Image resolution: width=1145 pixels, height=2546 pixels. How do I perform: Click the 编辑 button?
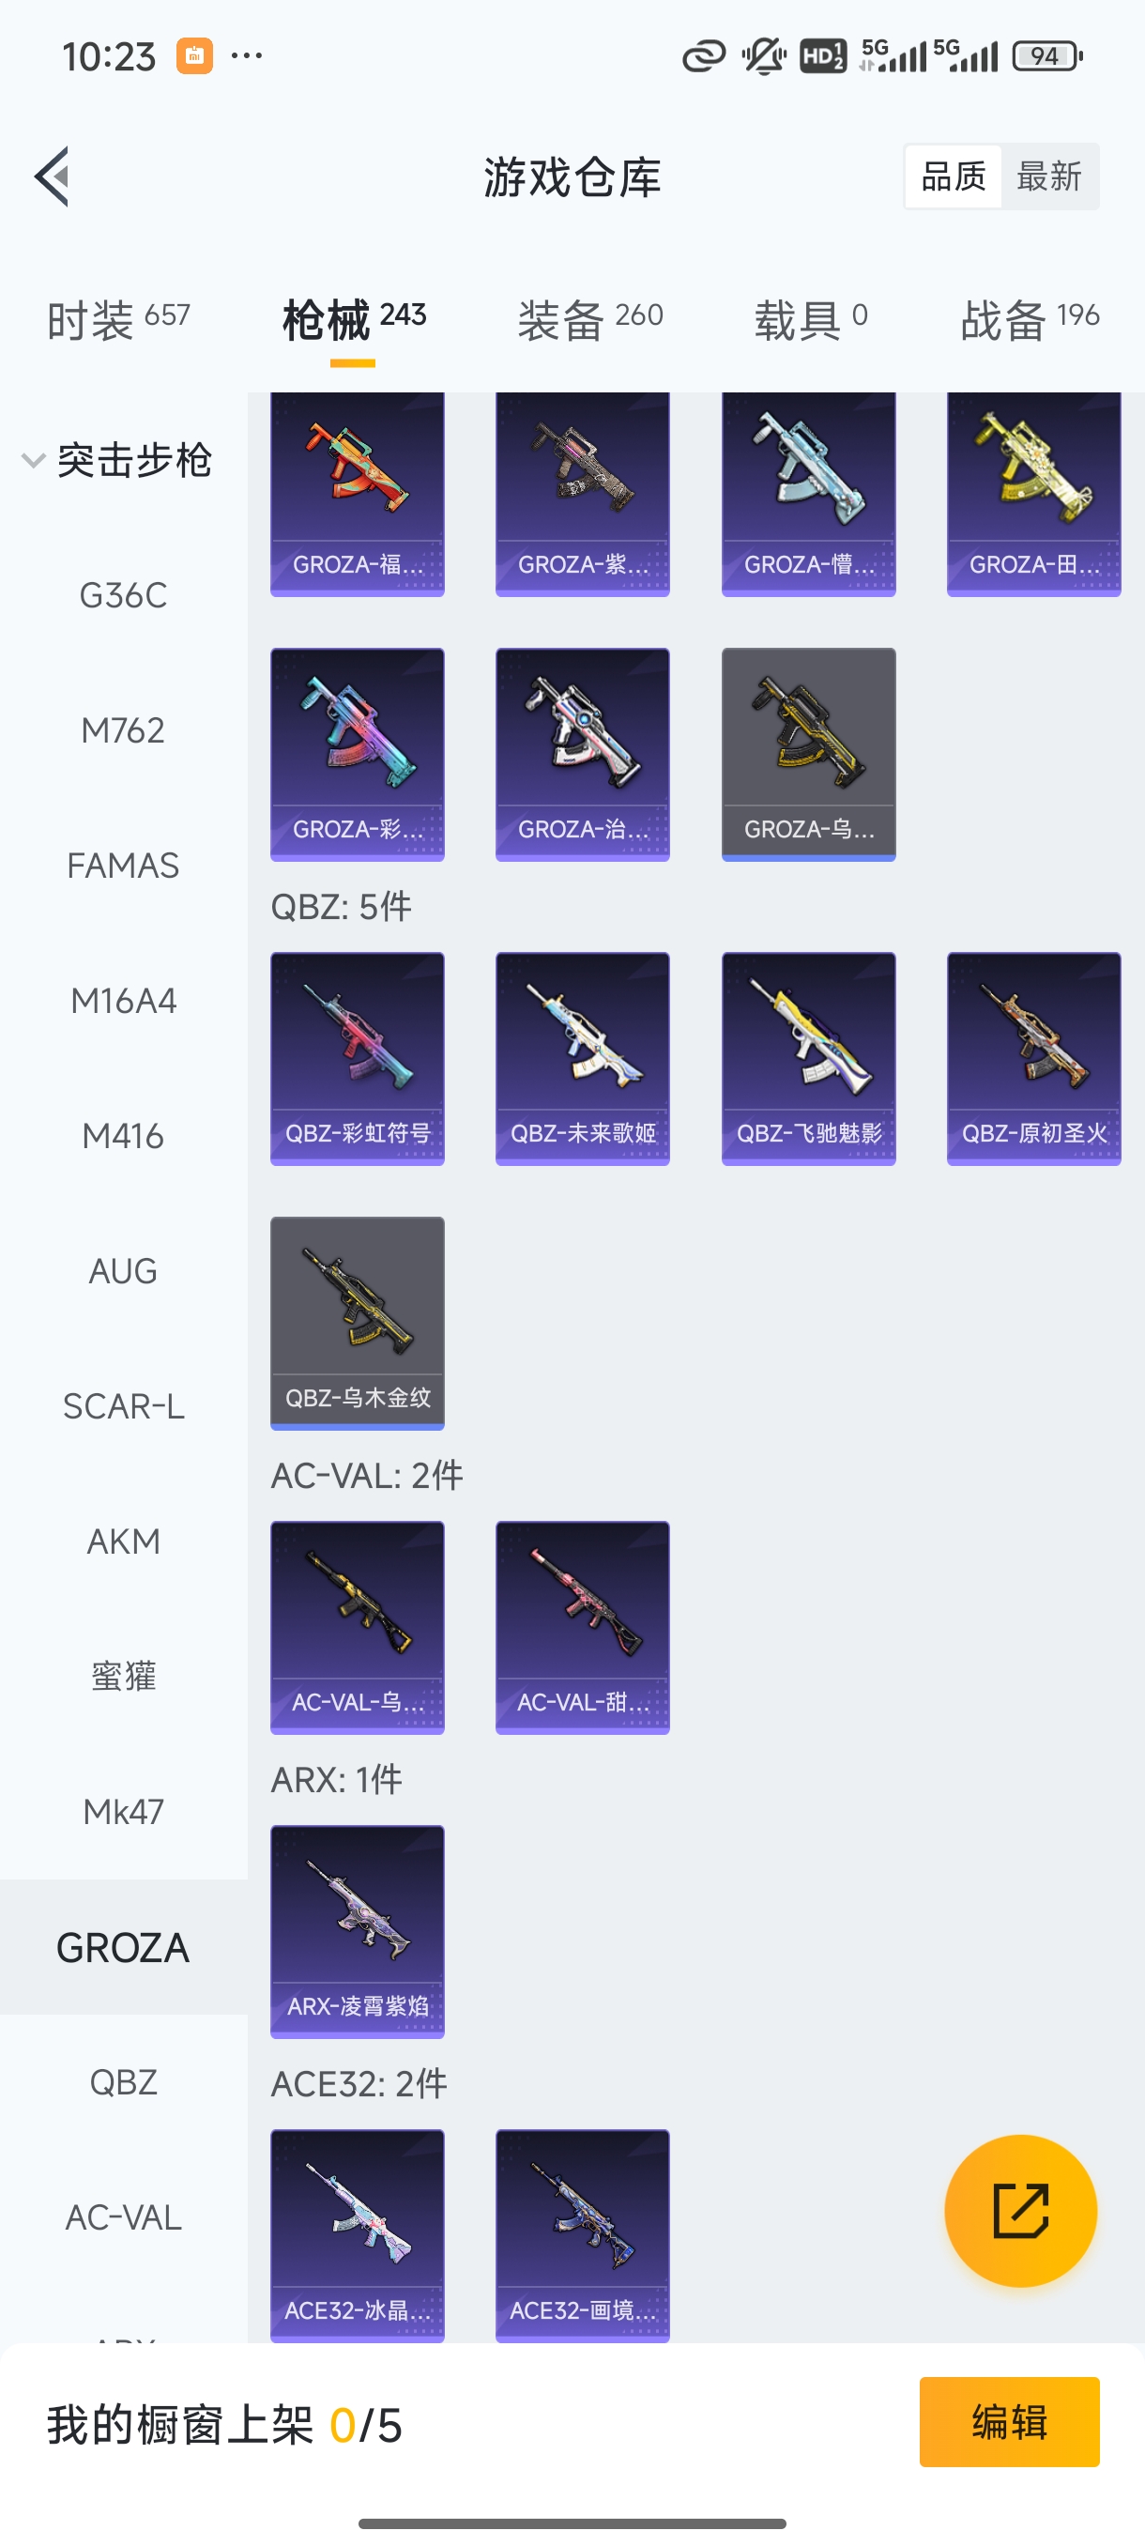point(1009,2421)
